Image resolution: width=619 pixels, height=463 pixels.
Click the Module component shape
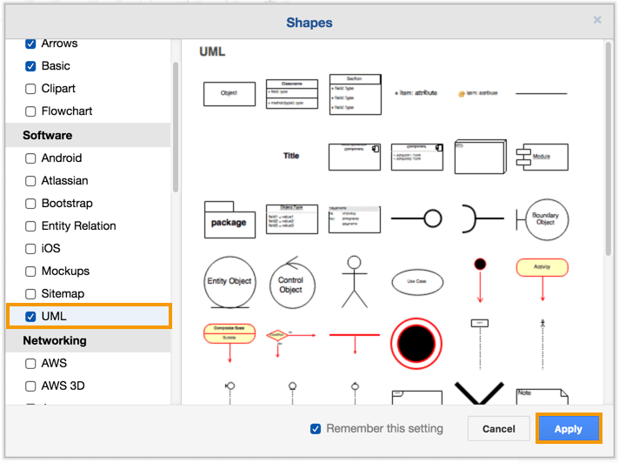[542, 157]
